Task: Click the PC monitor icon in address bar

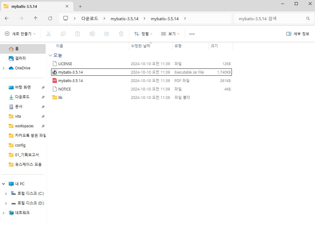Action: coord(66,18)
